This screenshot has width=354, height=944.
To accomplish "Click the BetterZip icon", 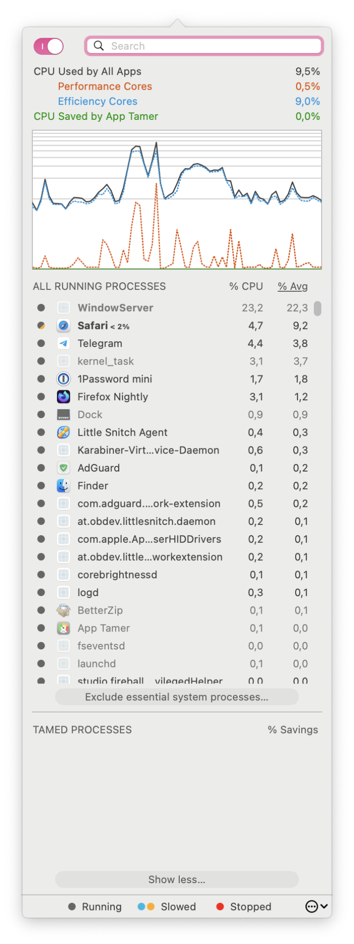I will (x=63, y=610).
